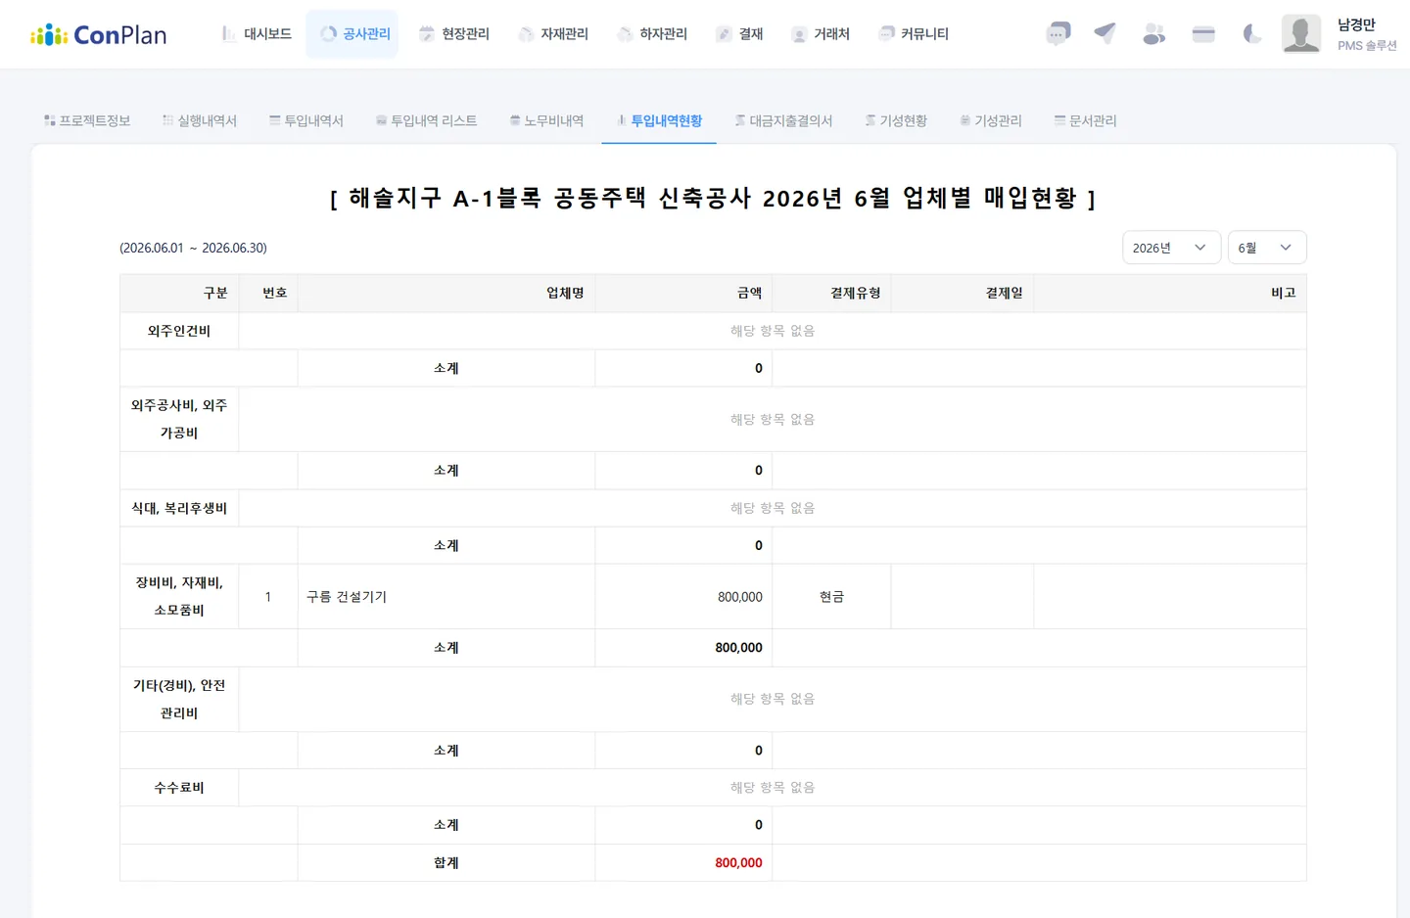
Task: Click the red 합계 total 800,000
Action: tap(739, 863)
